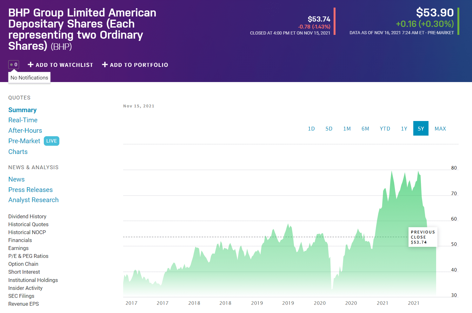
Task: Click the BHP Group Limited title
Action: (82, 29)
